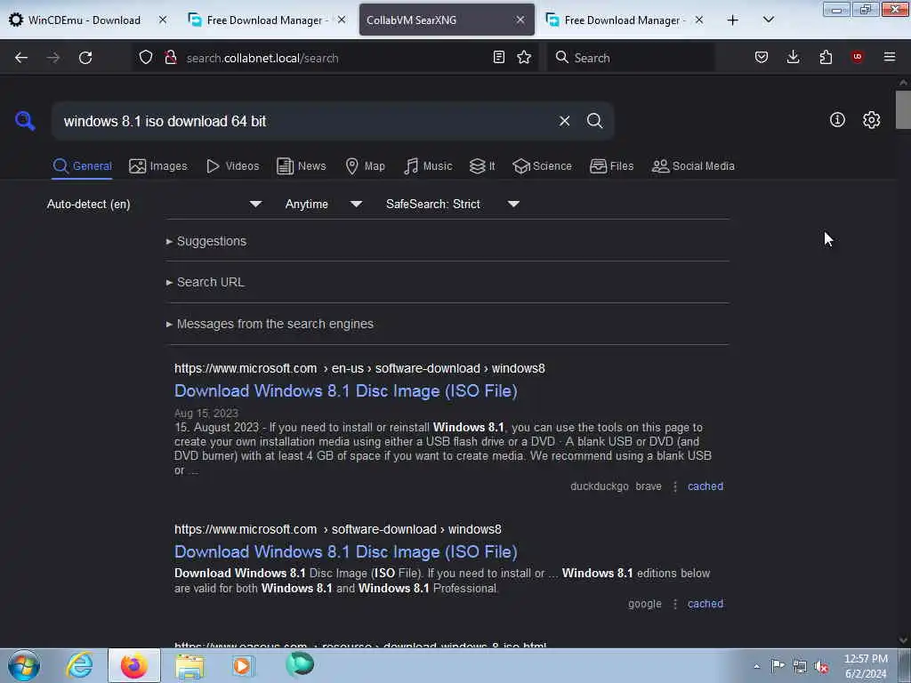This screenshot has height=683, width=911.
Task: Open second Download Windows 8.1 Disc Image result
Action: (x=346, y=551)
